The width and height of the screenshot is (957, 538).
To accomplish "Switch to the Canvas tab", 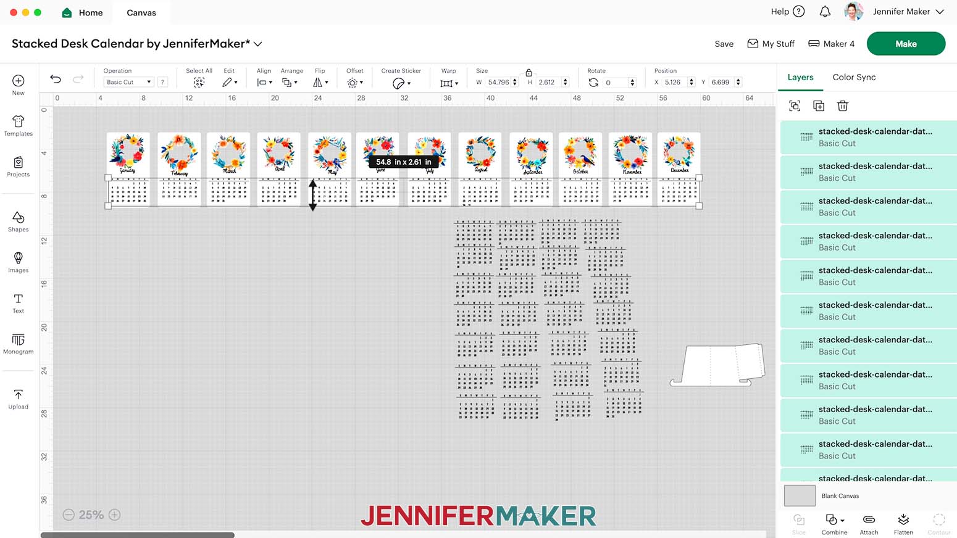I will click(x=141, y=12).
